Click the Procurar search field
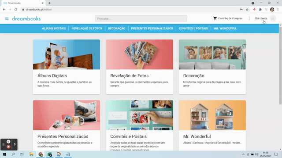282x158 pixels. tap(141, 18)
